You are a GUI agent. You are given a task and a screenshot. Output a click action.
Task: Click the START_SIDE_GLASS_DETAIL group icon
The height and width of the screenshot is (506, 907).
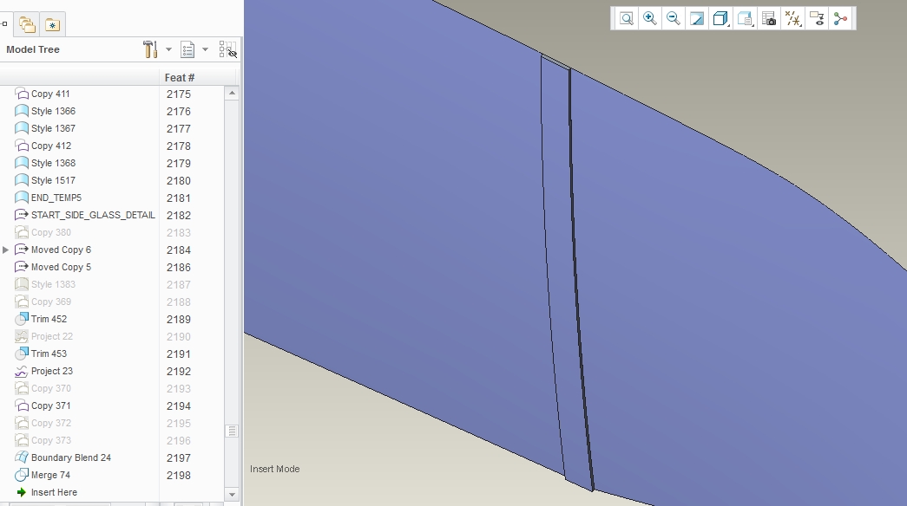[22, 215]
